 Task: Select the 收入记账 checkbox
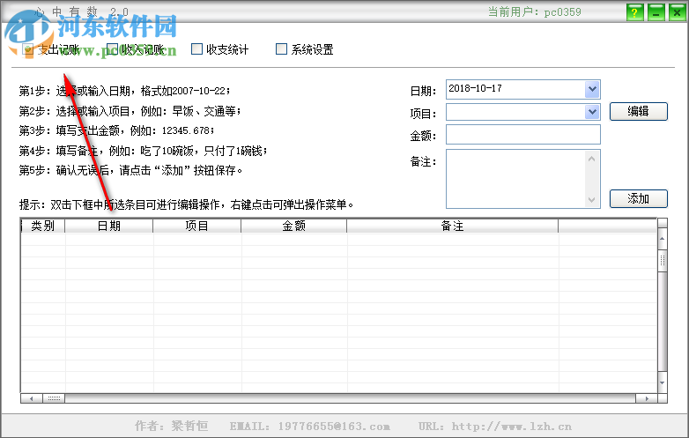[113, 49]
